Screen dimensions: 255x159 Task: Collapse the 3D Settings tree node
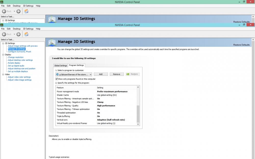[x=3, y=43]
